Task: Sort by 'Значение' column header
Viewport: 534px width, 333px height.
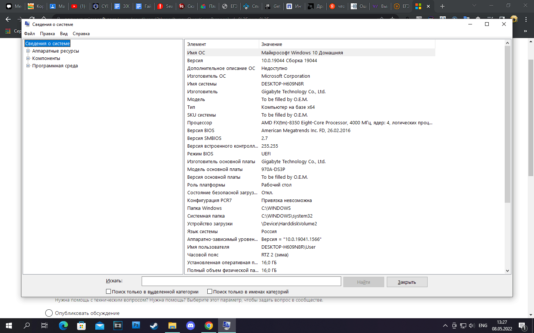Action: (x=347, y=44)
